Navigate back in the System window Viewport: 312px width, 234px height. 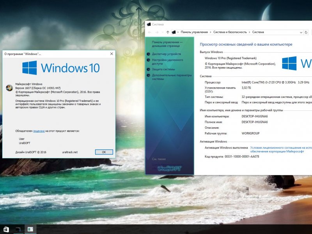[150, 32]
